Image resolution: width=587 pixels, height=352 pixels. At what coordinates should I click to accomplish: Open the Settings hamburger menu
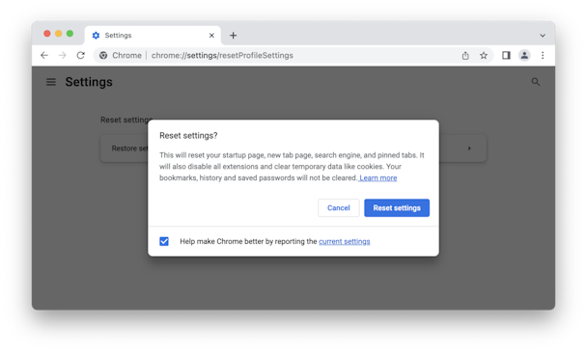(x=51, y=82)
